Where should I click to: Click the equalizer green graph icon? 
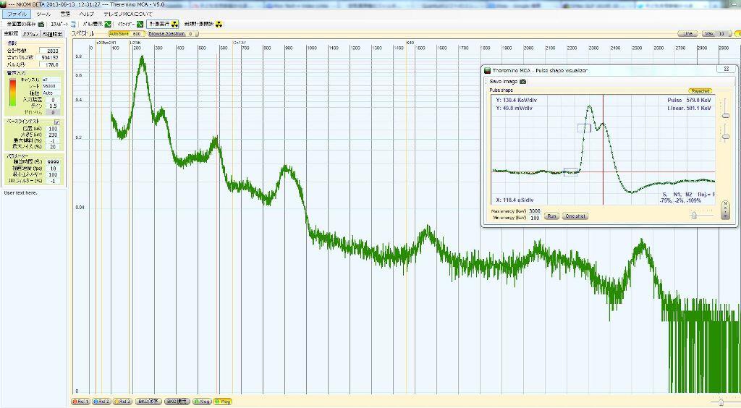(x=140, y=24)
